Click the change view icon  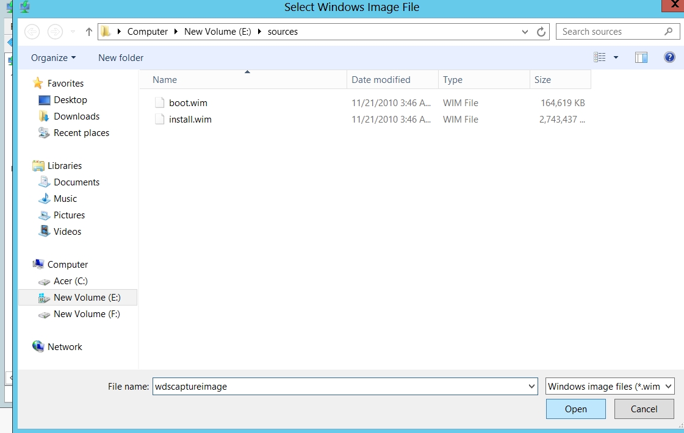600,57
